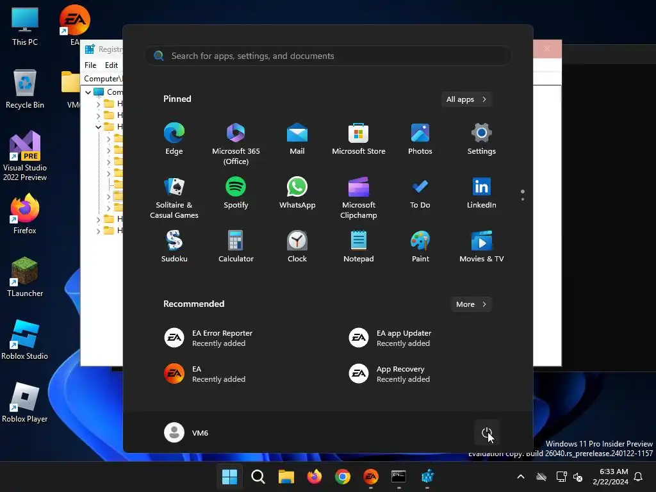Viewport: 656px width, 492px height.
Task: Switch to Registry Editor on the taskbar
Action: pos(427,477)
